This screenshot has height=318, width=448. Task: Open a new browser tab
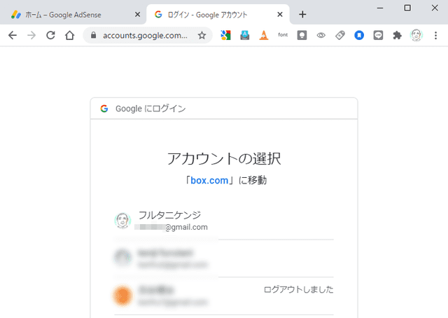pyautogui.click(x=302, y=14)
